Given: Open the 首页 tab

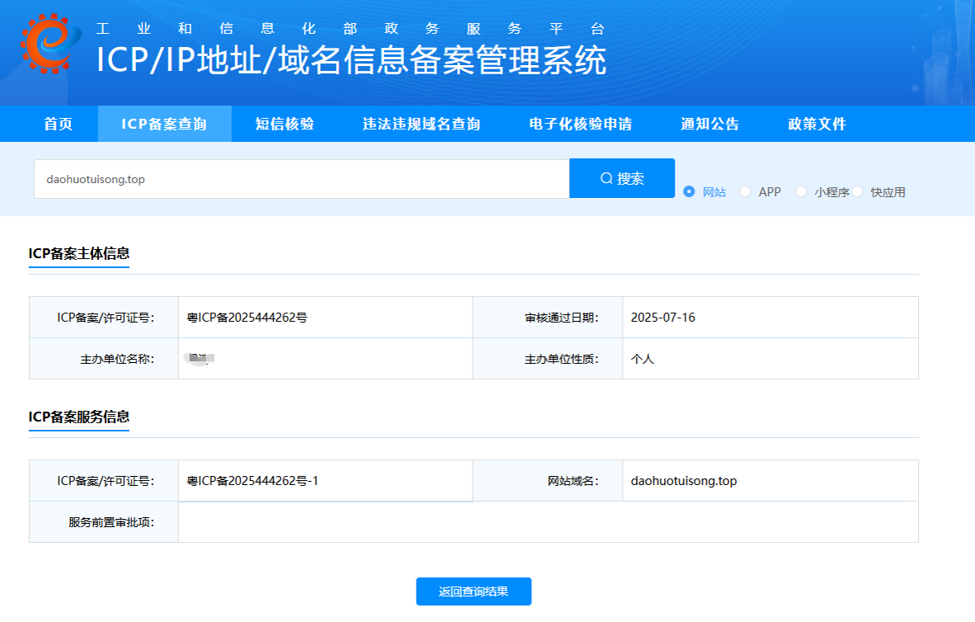Looking at the screenshot, I should point(58,124).
